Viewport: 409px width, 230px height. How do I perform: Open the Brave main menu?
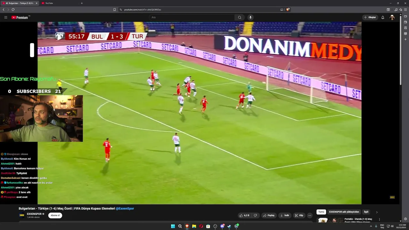click(405, 10)
